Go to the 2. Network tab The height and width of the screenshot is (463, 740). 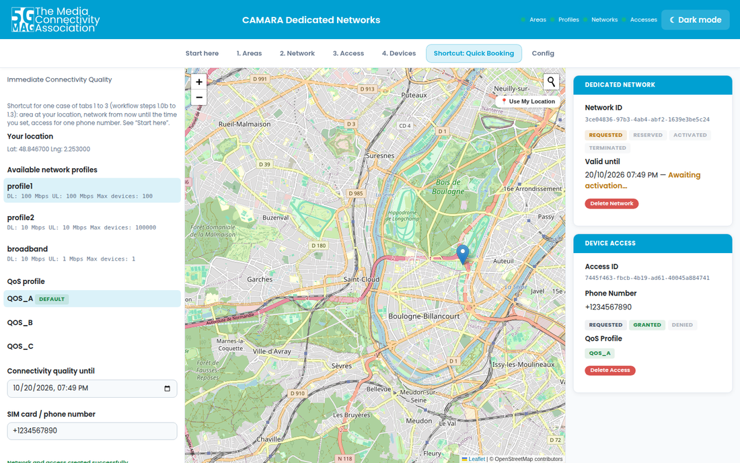(297, 53)
